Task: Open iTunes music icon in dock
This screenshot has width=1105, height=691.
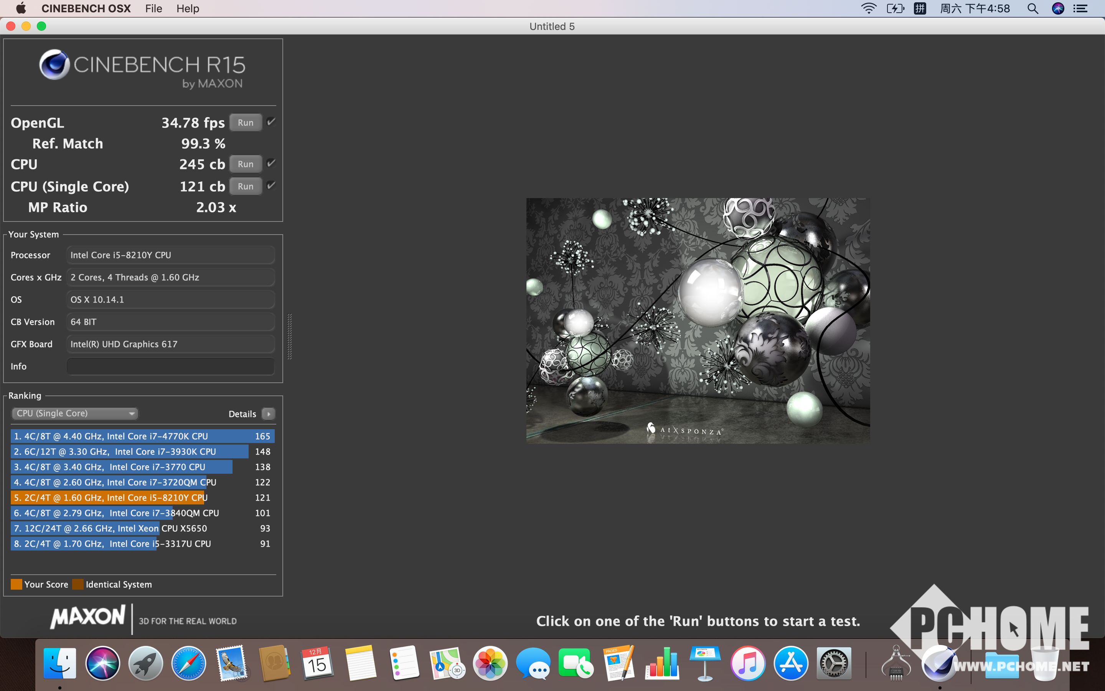Action: (748, 663)
